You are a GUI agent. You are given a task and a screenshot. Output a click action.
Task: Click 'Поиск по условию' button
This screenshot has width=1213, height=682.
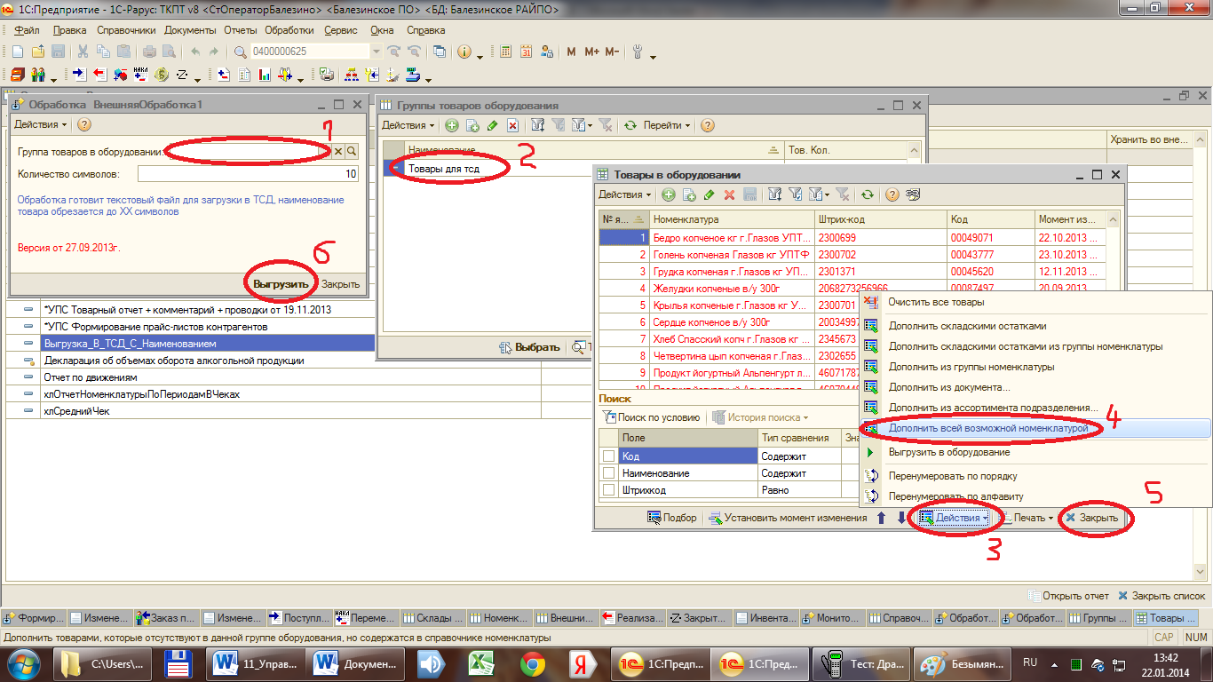(652, 417)
